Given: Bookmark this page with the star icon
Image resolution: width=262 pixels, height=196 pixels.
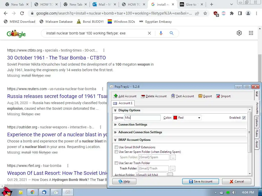Looking at the screenshot, I should tap(205, 13).
